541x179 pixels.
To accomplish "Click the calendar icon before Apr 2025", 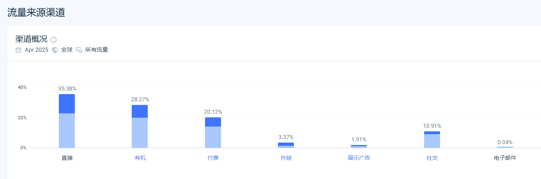I will 18,50.
